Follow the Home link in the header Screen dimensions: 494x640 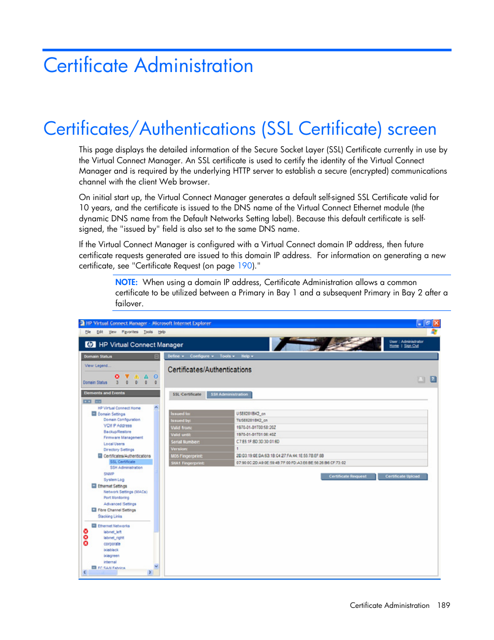tap(394, 346)
